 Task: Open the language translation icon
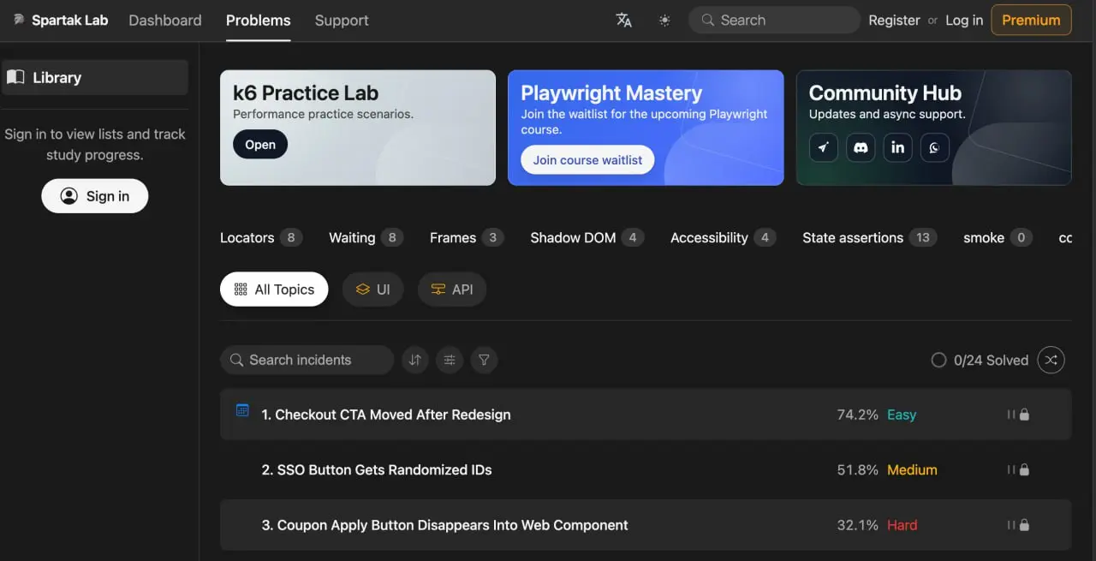click(624, 20)
